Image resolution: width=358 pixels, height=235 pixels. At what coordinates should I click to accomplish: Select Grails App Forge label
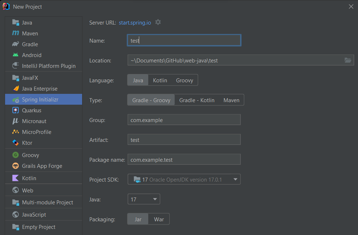pyautogui.click(x=42, y=166)
